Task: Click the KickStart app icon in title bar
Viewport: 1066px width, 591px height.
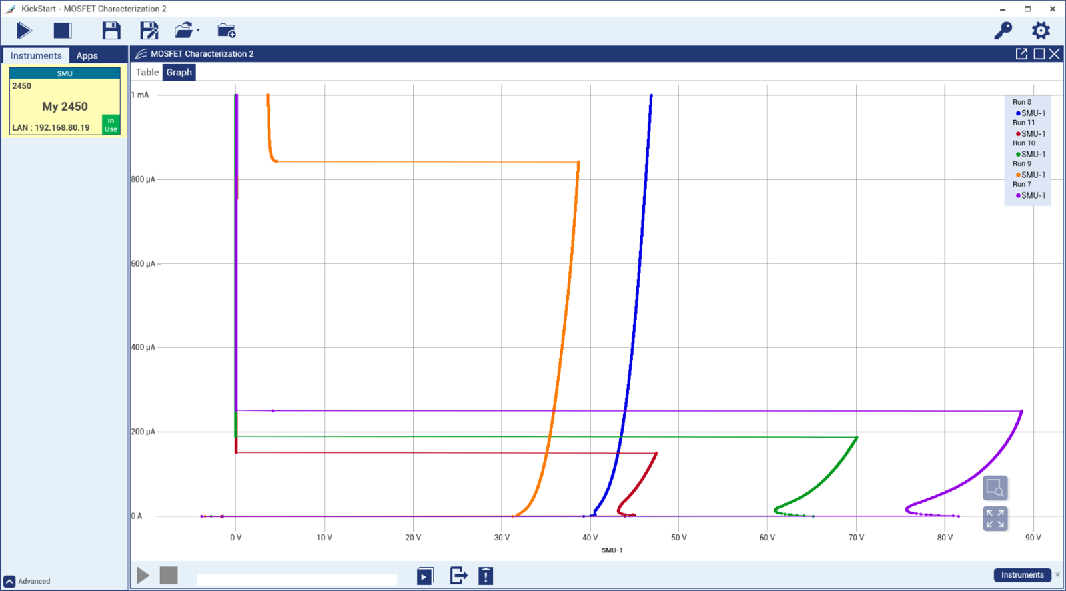Action: click(10, 9)
